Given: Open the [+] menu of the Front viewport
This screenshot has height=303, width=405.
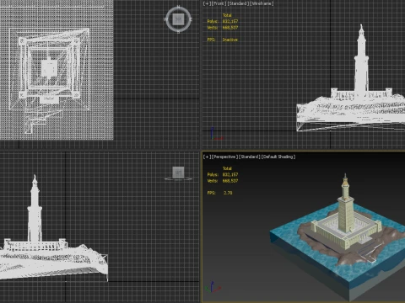Looking at the screenshot, I should (x=207, y=3).
